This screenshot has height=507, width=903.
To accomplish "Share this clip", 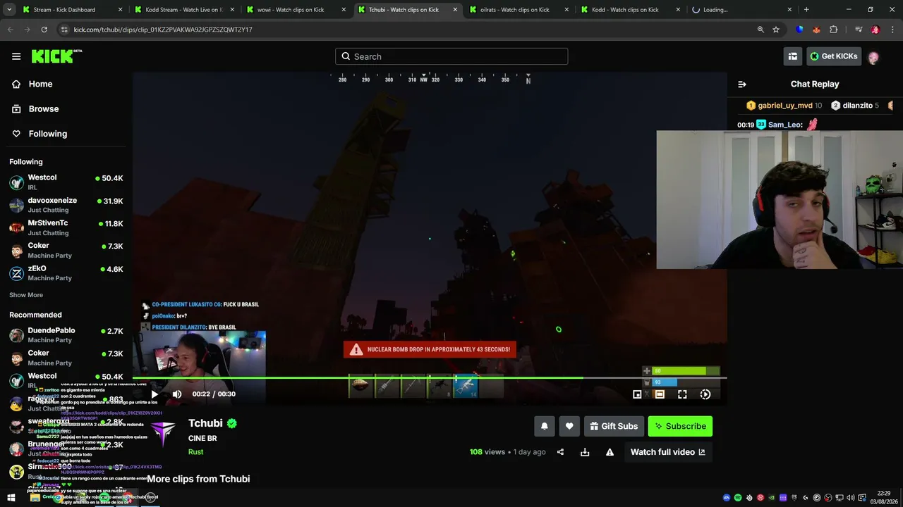I will [561, 452].
